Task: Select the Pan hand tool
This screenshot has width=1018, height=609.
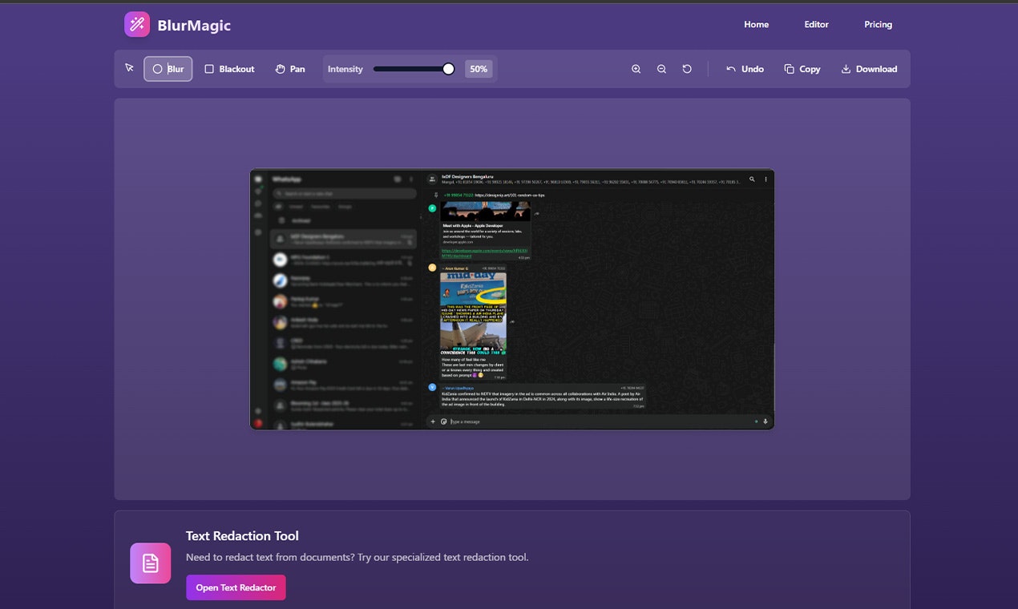Action: (x=290, y=69)
